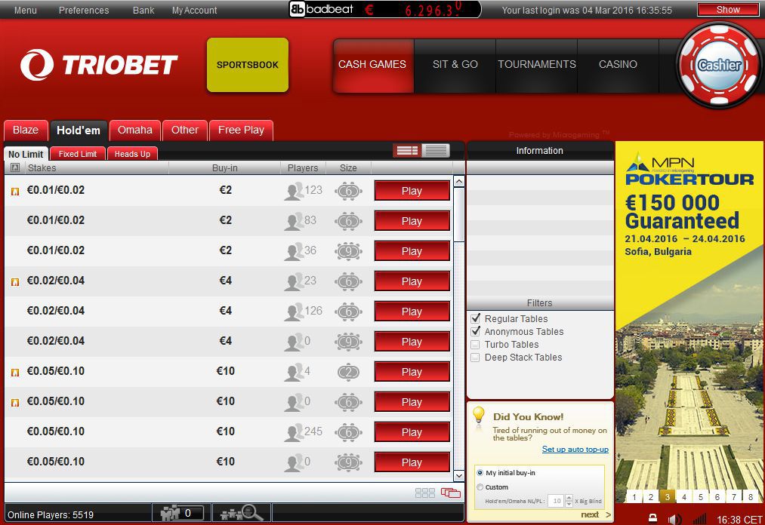The width and height of the screenshot is (765, 525).
Task: Click the MPN Poker Tour banner
Action: [x=689, y=322]
